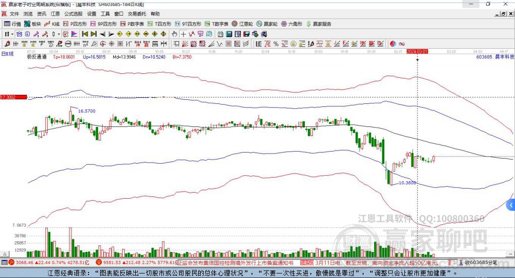Viewport: 515px width, 278px height.
Task: Click the 9581.53 index status entry
Action: tap(137, 262)
